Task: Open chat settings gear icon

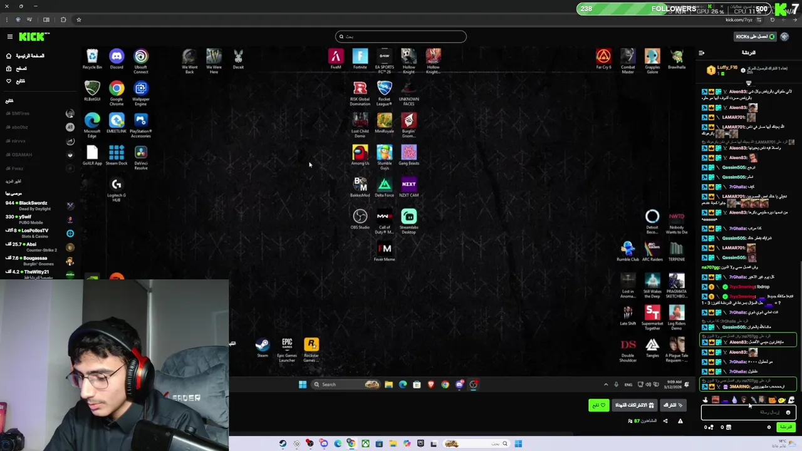Action: click(x=769, y=427)
